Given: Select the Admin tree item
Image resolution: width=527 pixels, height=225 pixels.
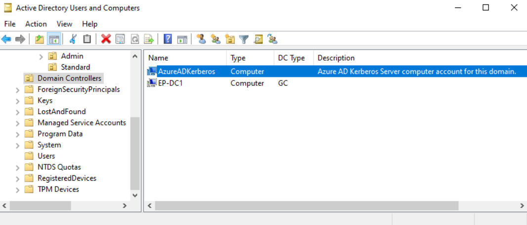Looking at the screenshot, I should click(x=72, y=56).
